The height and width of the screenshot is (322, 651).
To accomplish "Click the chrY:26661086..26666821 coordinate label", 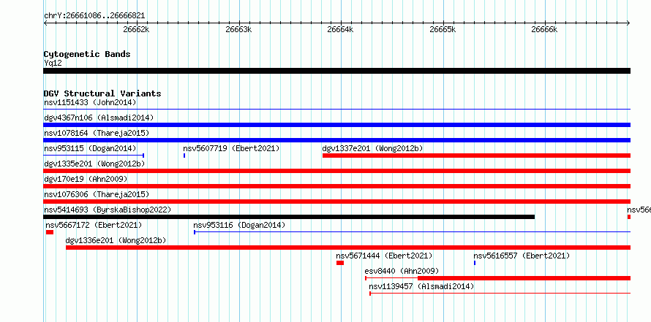I will click(x=94, y=16).
